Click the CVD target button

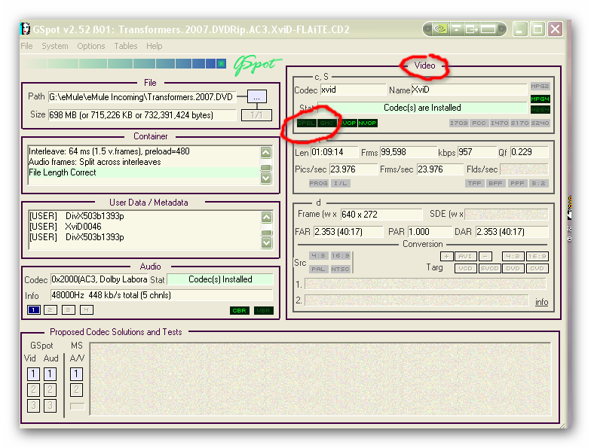coord(537,268)
